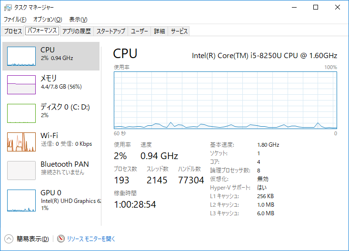
Task: Switch to the ユーザー tab
Action: [140, 31]
